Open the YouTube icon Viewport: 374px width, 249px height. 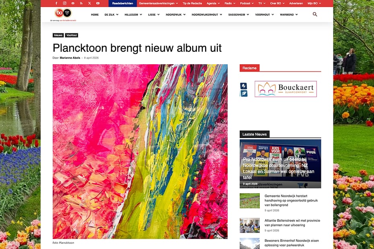coord(98,3)
